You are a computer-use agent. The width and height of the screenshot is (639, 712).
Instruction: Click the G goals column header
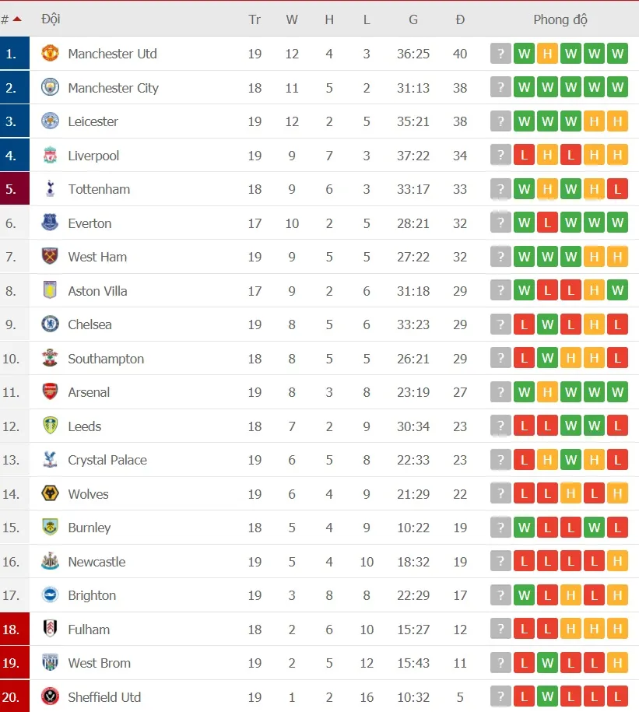(x=413, y=19)
